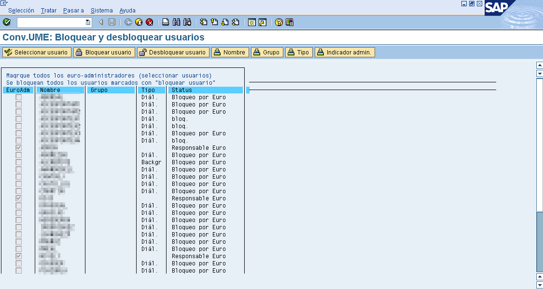Check the EuroAdm box for the Backgr user
This screenshot has width=543, height=289.
point(19,162)
